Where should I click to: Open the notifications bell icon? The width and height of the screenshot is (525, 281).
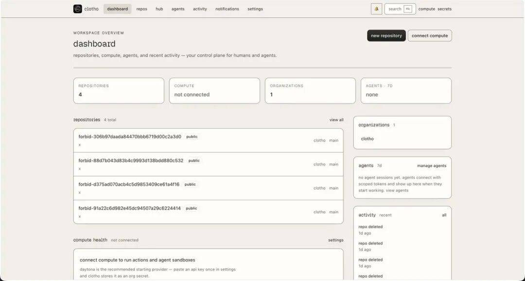point(376,9)
